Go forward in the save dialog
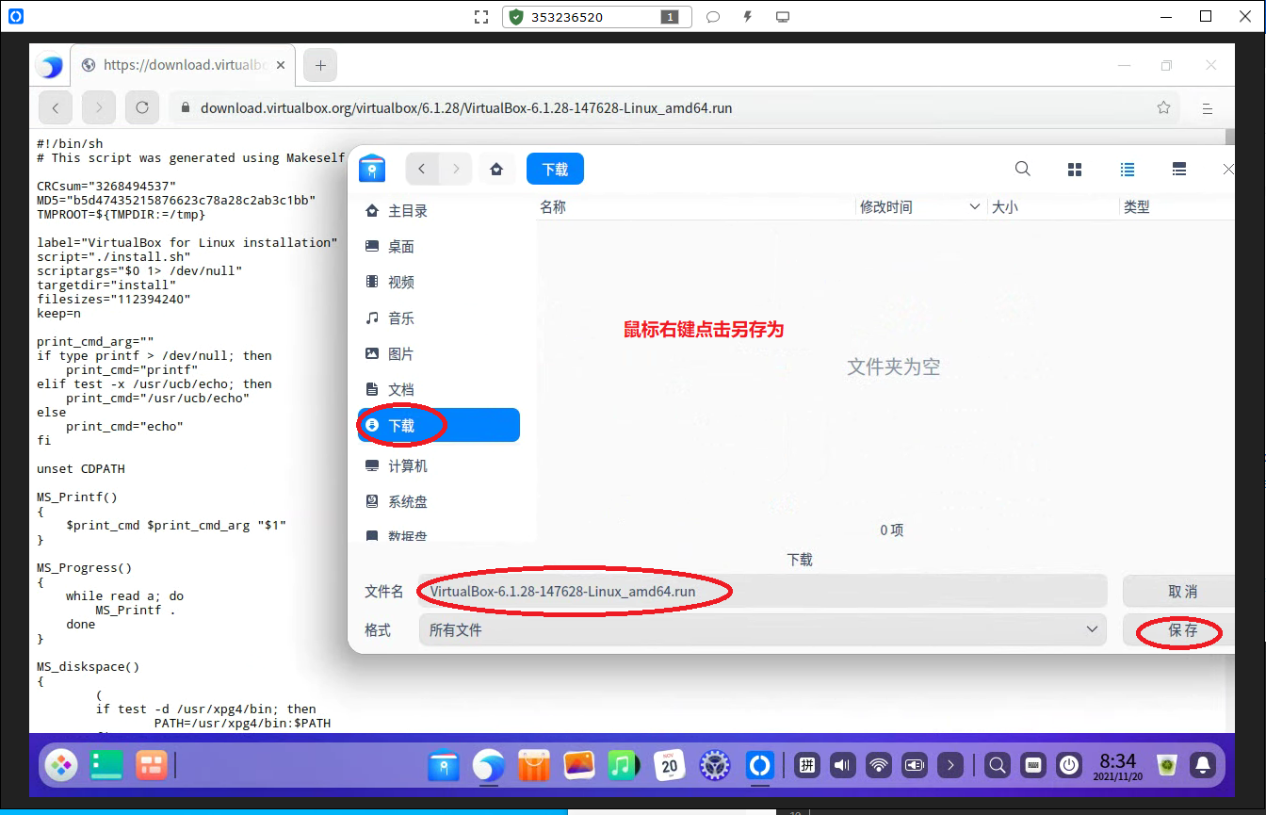 pos(456,170)
